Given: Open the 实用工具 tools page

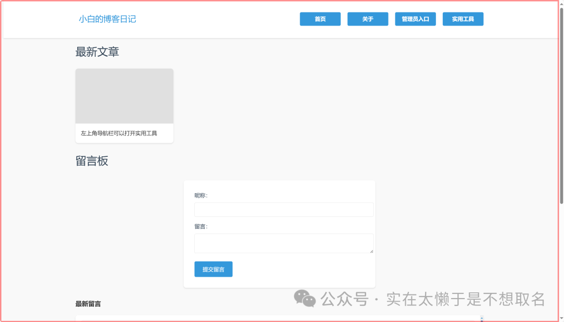Looking at the screenshot, I should point(463,19).
